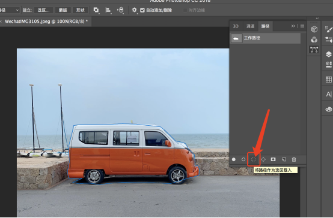Open the path arrangement stacking icon
Viewport: 333px width, 218px height.
(x=120, y=10)
